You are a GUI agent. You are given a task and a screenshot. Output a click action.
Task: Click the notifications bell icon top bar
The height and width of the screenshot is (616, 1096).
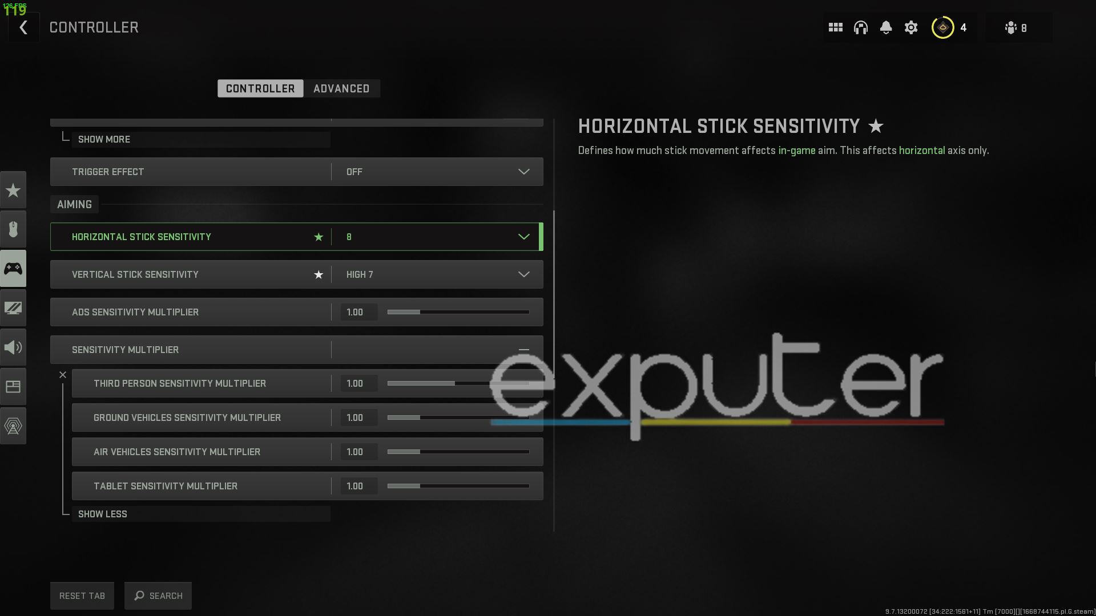(885, 27)
